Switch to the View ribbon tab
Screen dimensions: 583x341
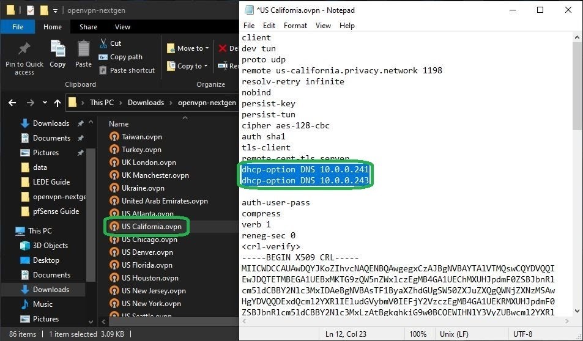click(122, 27)
